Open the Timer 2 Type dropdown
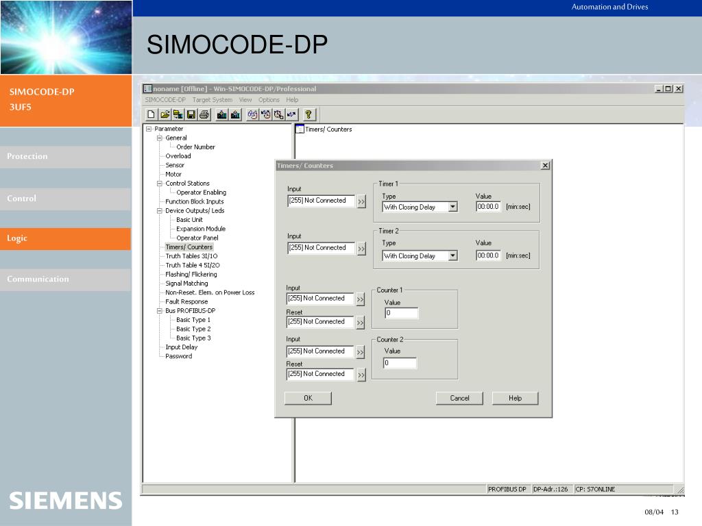 point(452,255)
